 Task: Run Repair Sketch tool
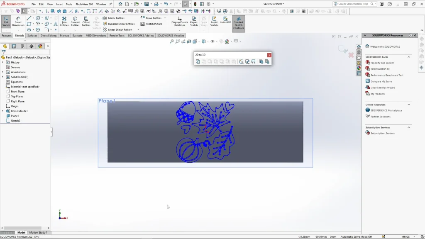194,22
